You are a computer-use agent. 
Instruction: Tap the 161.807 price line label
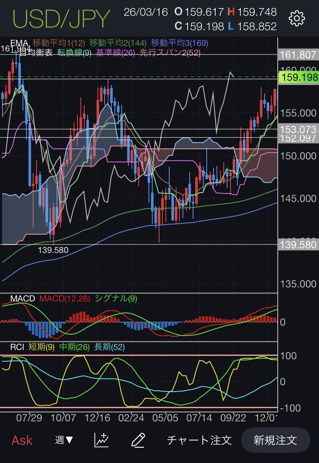pyautogui.click(x=298, y=55)
